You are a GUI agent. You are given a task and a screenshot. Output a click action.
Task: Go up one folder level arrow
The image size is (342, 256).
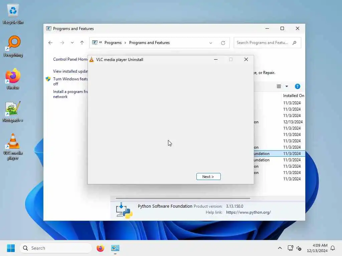[x=82, y=43]
